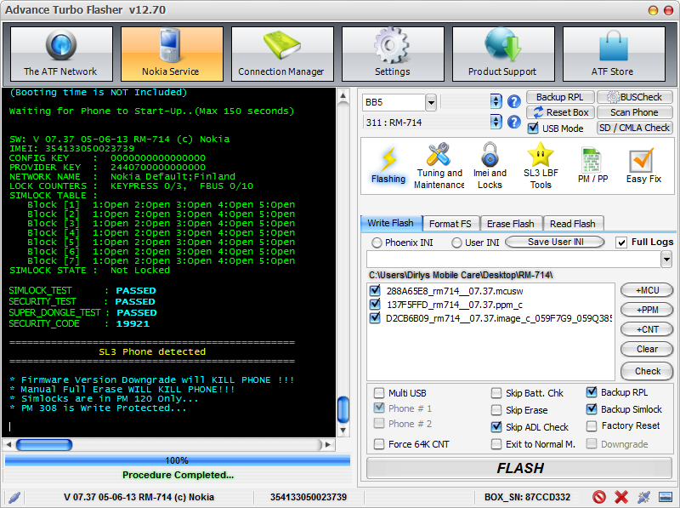The width and height of the screenshot is (680, 508).
Task: Click the red stop icon in status bar
Action: tap(599, 497)
